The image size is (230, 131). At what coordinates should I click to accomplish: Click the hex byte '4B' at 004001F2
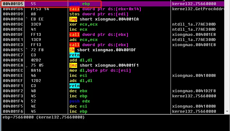point(33,91)
